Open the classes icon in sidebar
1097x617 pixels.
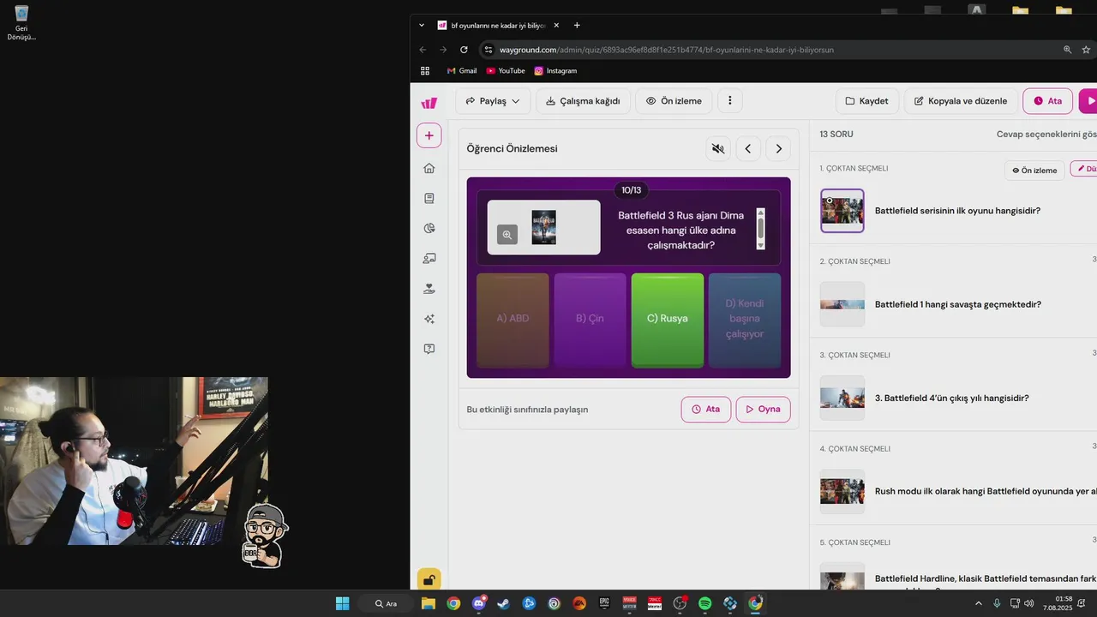[x=429, y=258]
